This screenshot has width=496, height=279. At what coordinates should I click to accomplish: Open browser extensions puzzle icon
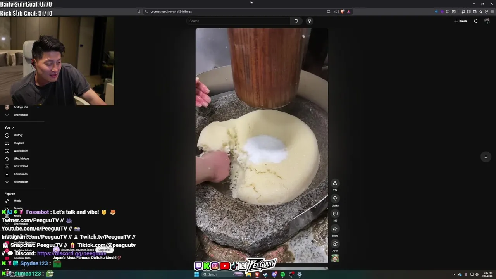[x=448, y=12]
